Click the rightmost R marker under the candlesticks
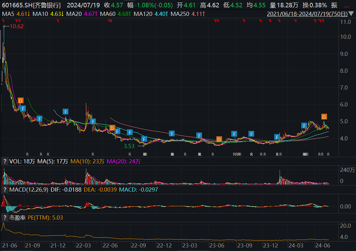The height and width of the screenshot is (251, 356). [x=328, y=154]
